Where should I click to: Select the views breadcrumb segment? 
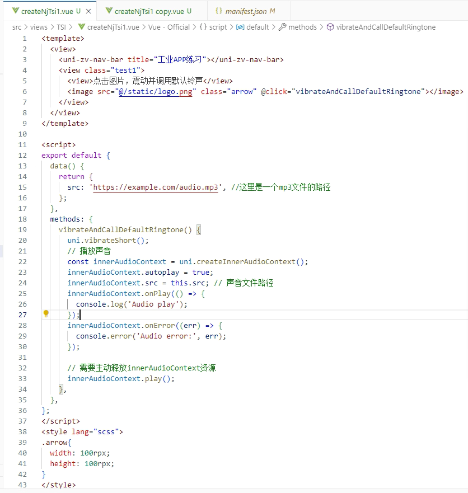click(39, 27)
